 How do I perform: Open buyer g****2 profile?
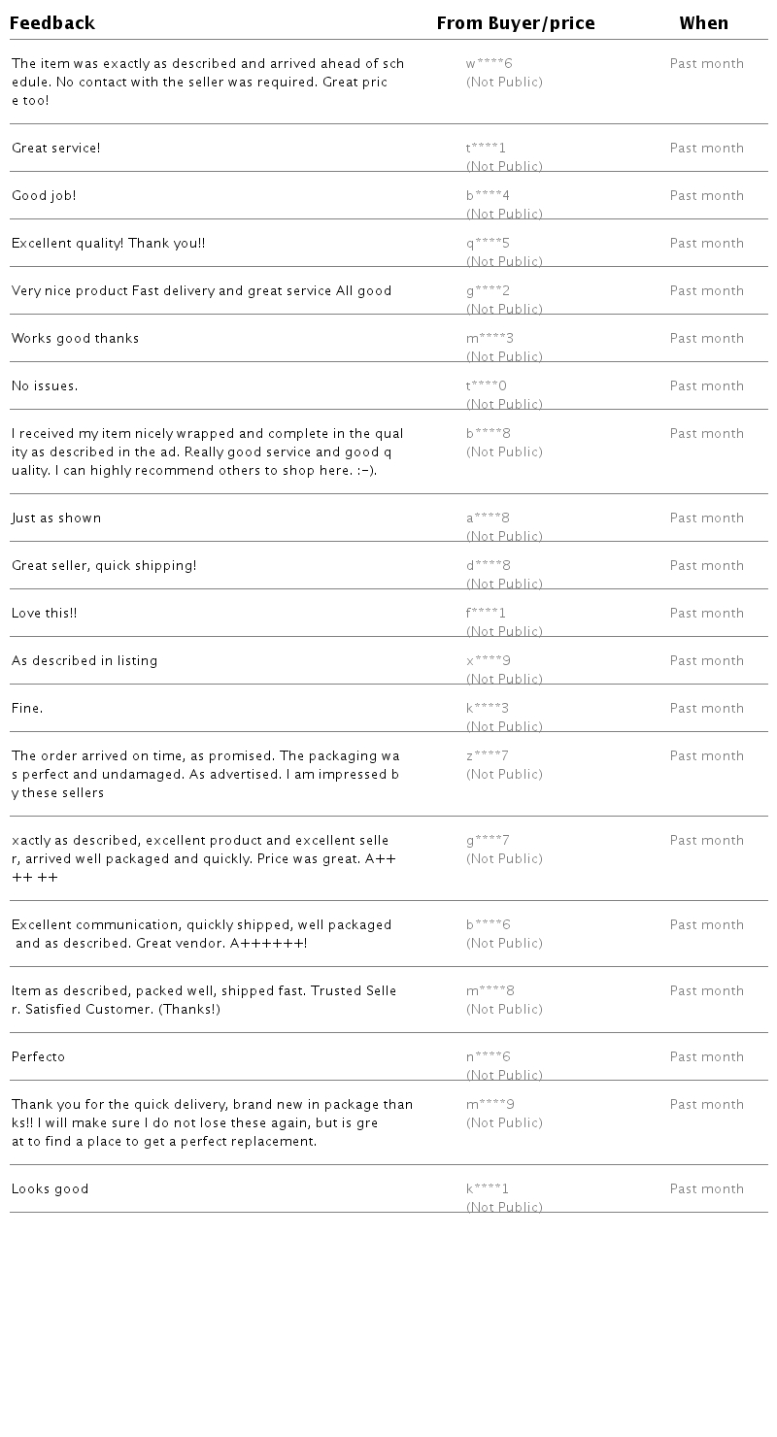(x=488, y=291)
